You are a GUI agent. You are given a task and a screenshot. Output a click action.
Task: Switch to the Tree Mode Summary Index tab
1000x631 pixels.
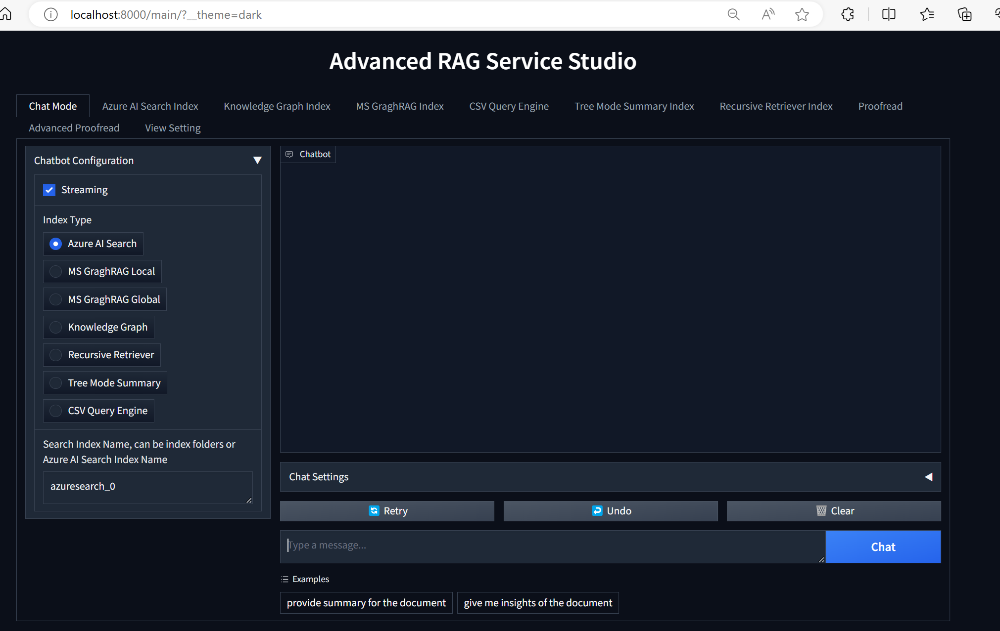(634, 106)
